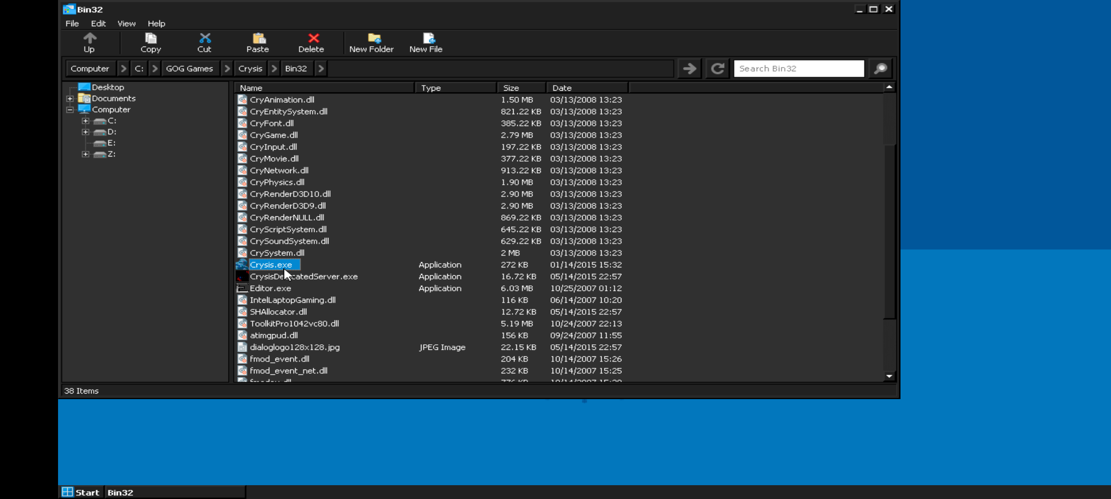Select the CrysisDedicatedServer.exe icon
Screen dimensions: 1111x499
pos(242,276)
